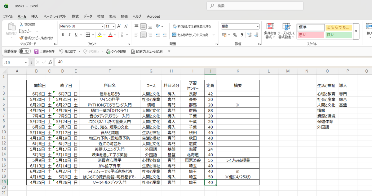Click 折り返して全体を表示する wrap text button

pos(191,26)
